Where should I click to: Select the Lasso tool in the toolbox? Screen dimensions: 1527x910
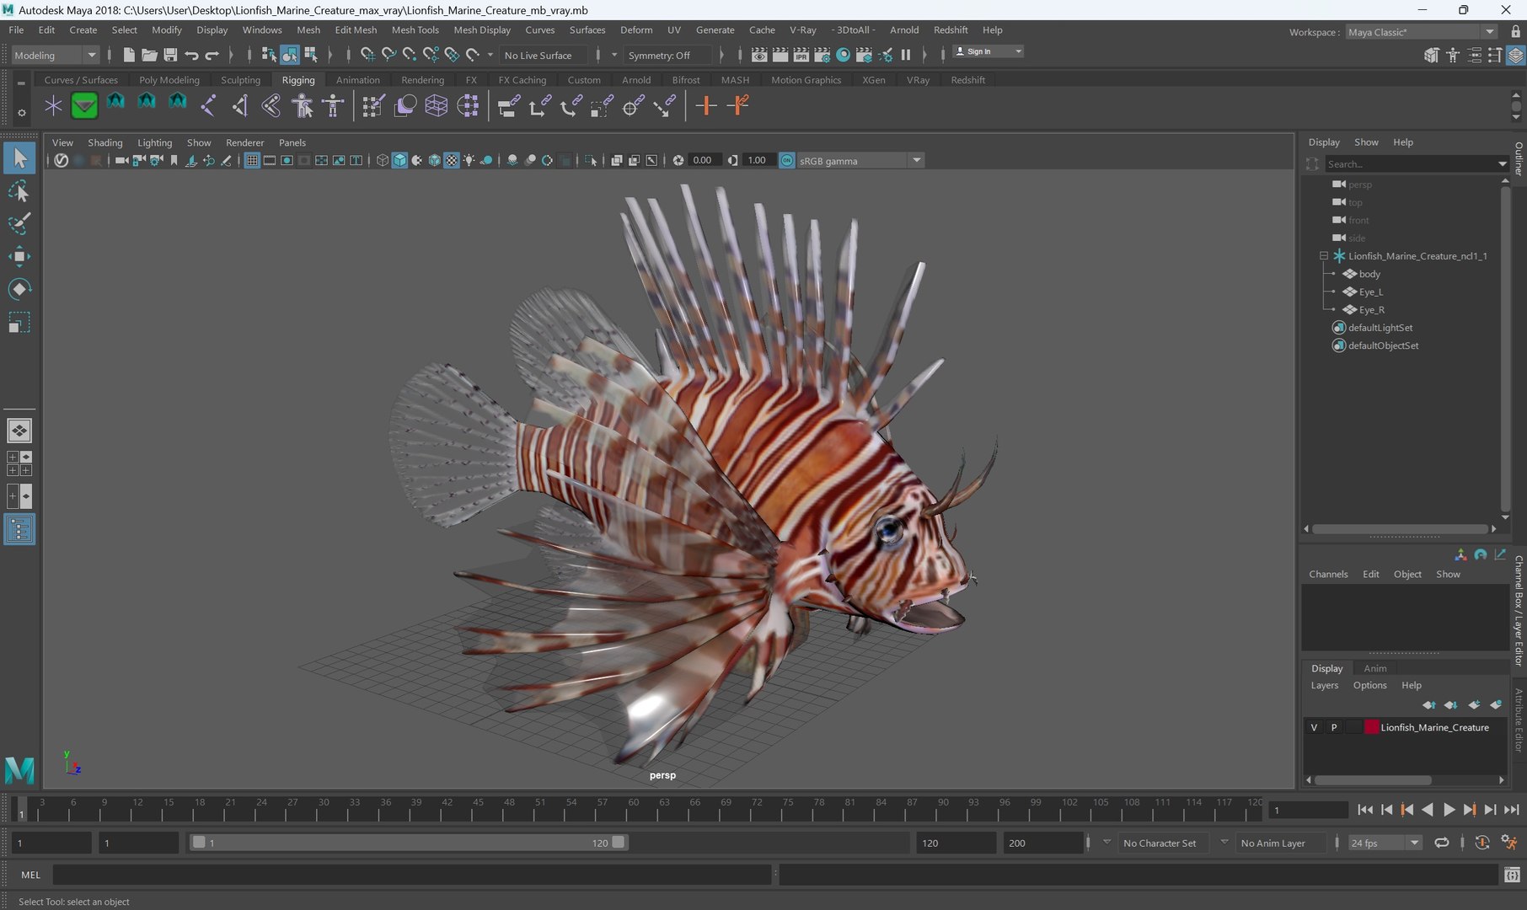[19, 191]
